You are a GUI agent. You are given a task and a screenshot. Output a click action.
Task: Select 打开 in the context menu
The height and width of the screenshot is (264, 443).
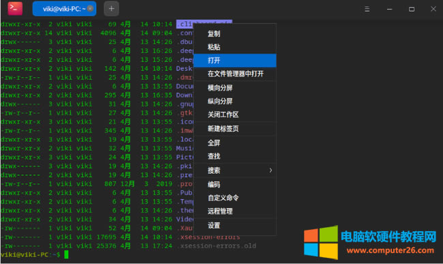(234, 60)
